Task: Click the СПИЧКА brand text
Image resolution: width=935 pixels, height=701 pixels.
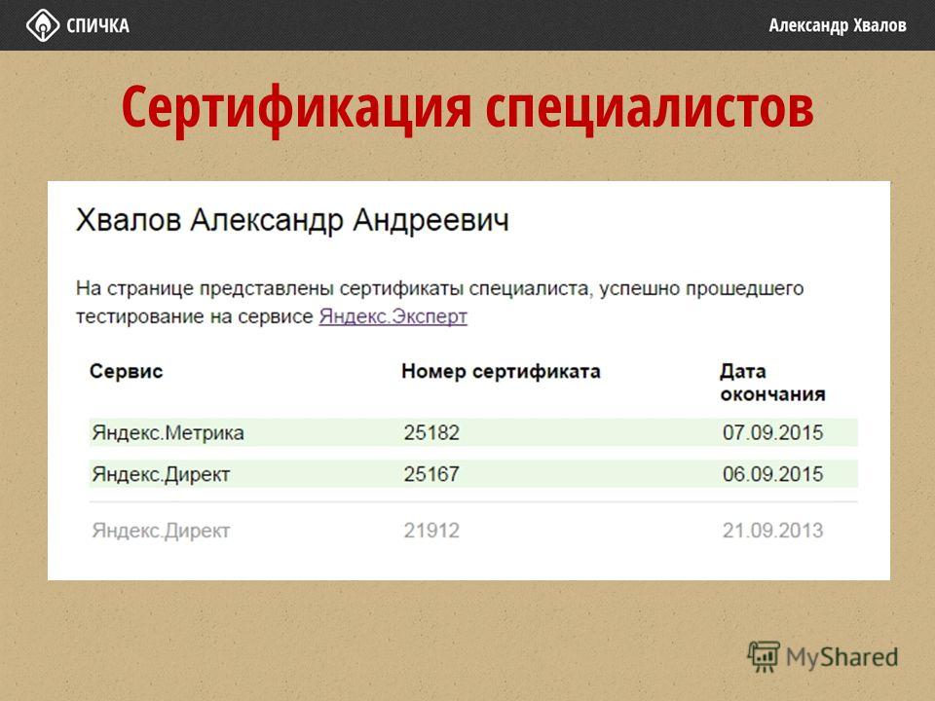Action: pos(97,25)
